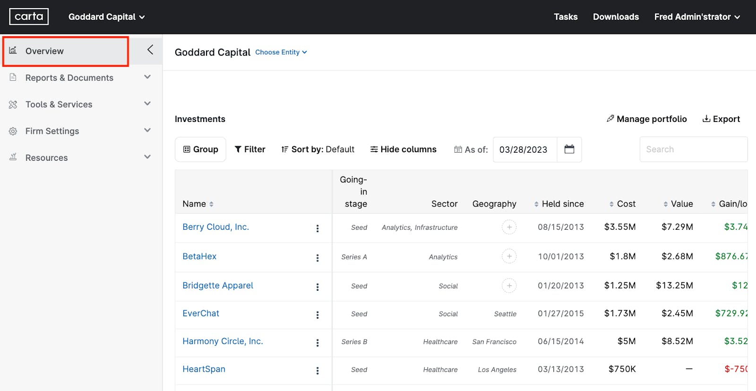Click the Manage portfolio button
This screenshot has height=391, width=756.
click(646, 119)
